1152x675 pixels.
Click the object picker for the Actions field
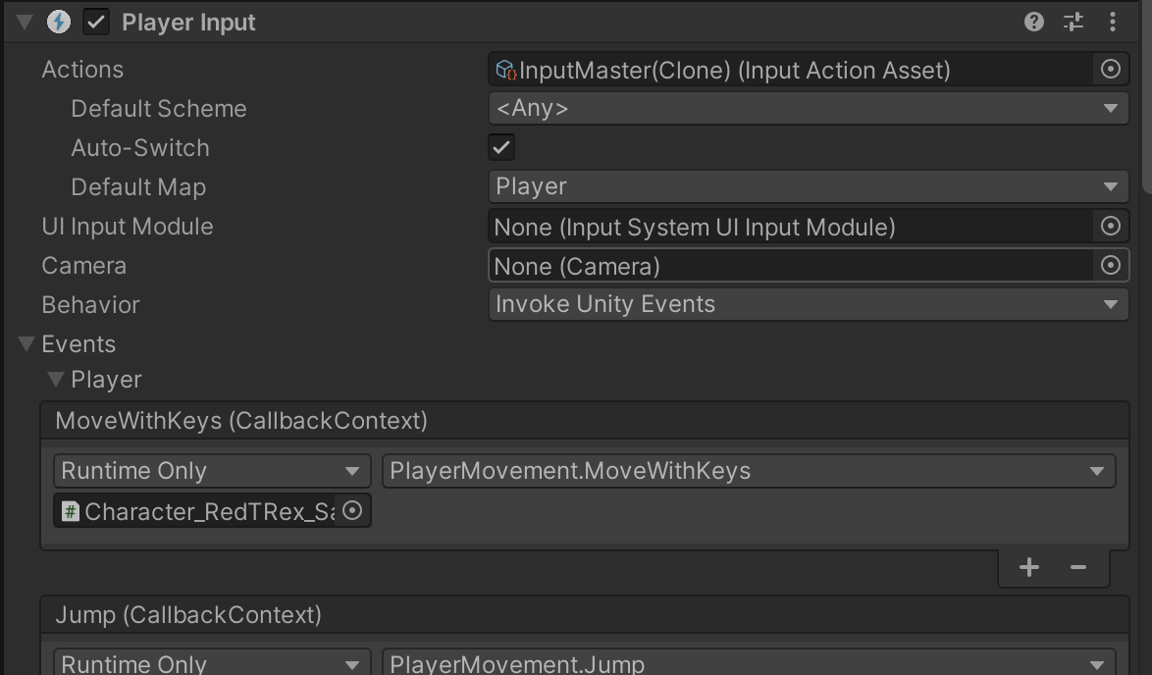click(x=1111, y=69)
